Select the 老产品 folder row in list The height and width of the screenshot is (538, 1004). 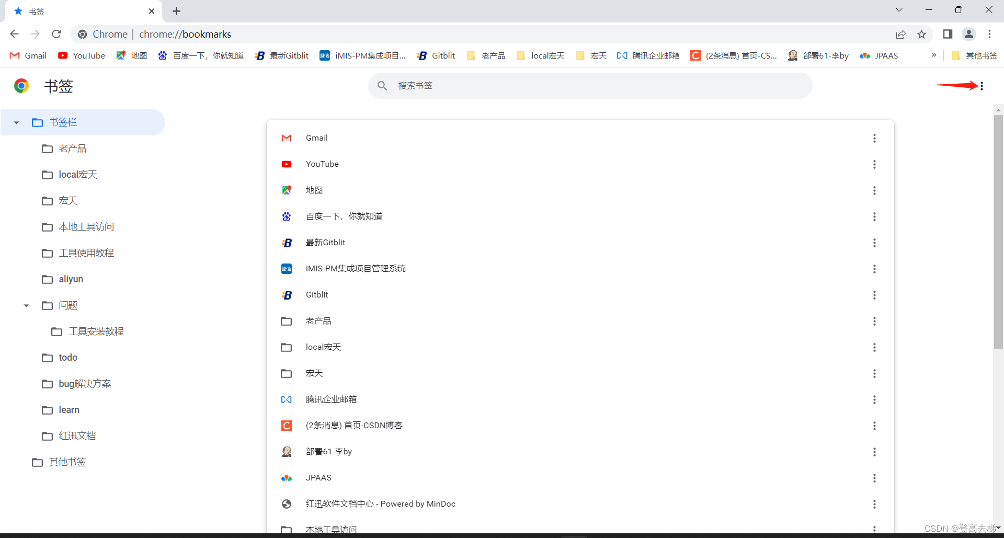point(580,321)
